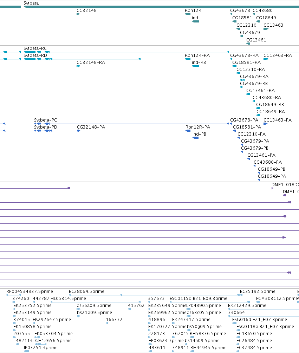
Task: Click EST label EK212429.5prime
Action: tap(247, 306)
